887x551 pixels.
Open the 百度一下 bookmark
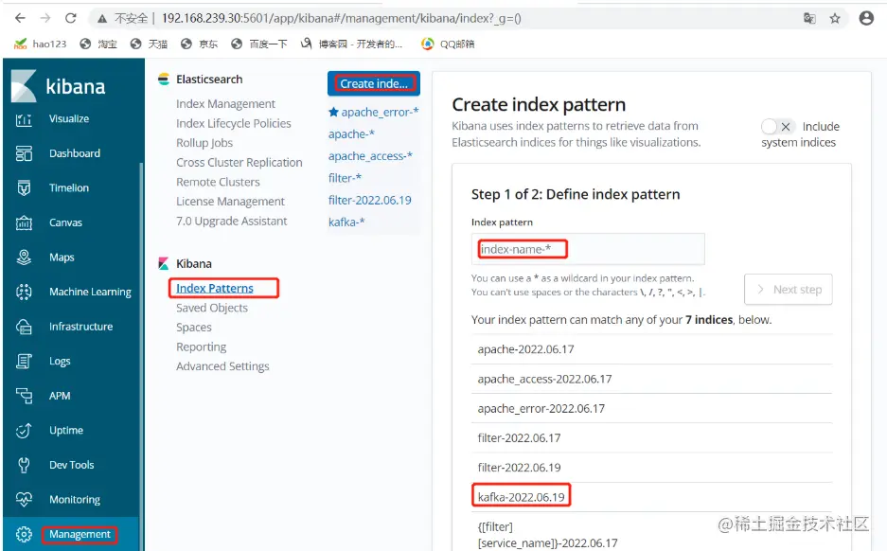[x=259, y=44]
